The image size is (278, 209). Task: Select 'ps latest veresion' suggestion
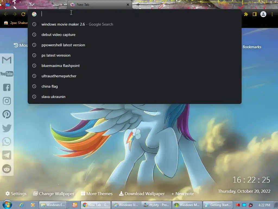click(x=135, y=55)
